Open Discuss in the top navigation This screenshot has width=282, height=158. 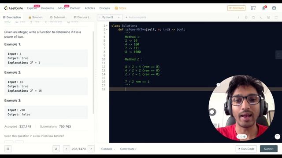(x=104, y=8)
